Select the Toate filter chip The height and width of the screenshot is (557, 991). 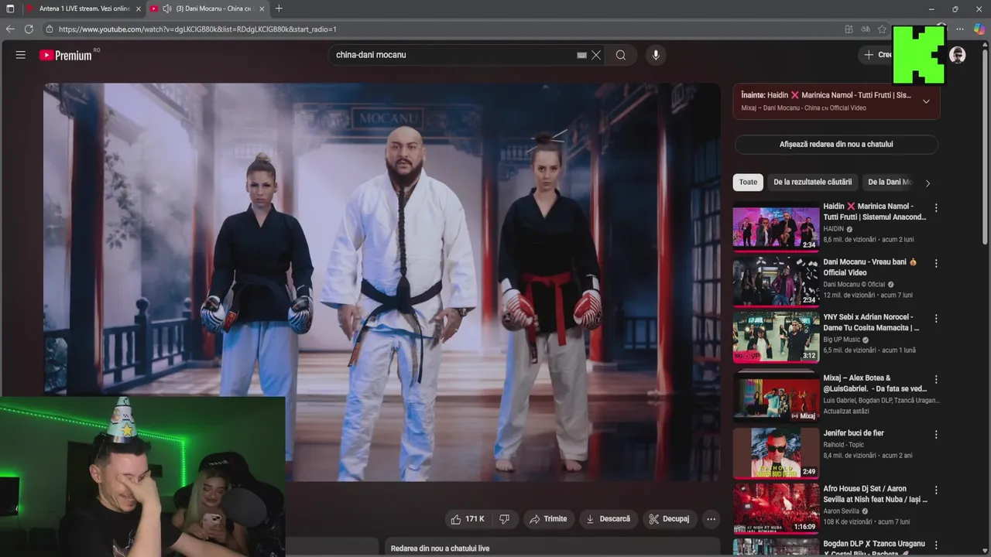click(748, 183)
